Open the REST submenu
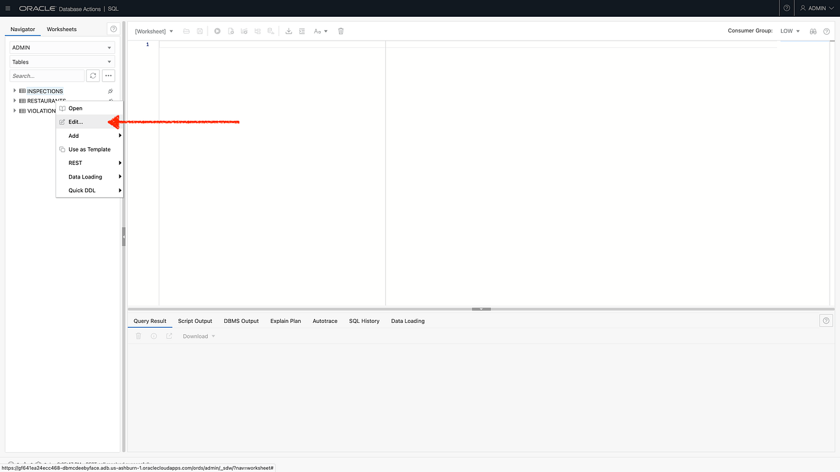The image size is (840, 472). [x=89, y=163]
